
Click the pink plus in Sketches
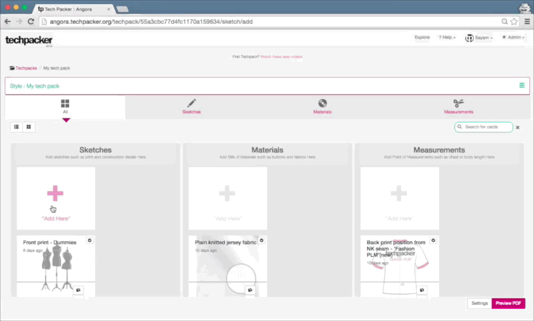(x=55, y=193)
